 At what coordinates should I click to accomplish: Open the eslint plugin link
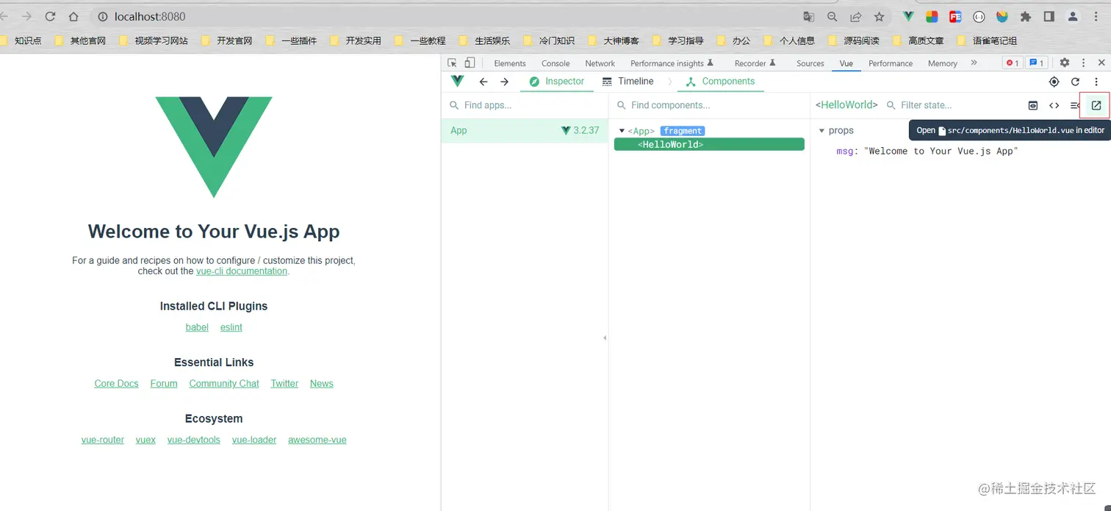click(x=231, y=327)
